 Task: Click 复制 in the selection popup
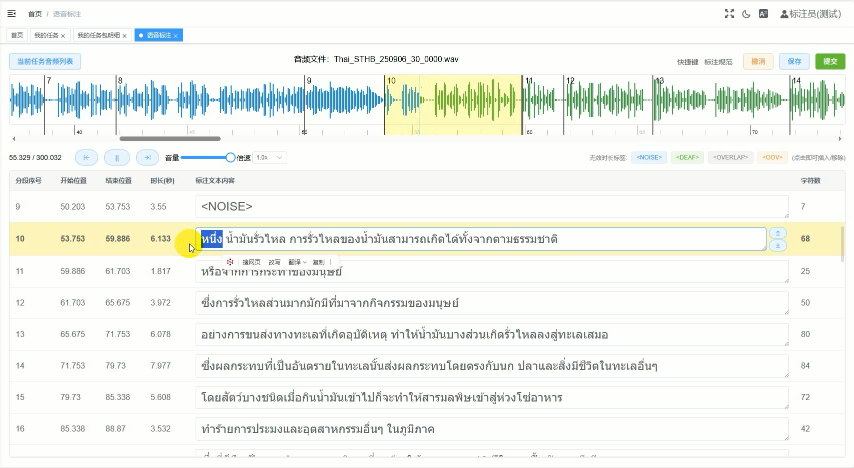(x=318, y=262)
